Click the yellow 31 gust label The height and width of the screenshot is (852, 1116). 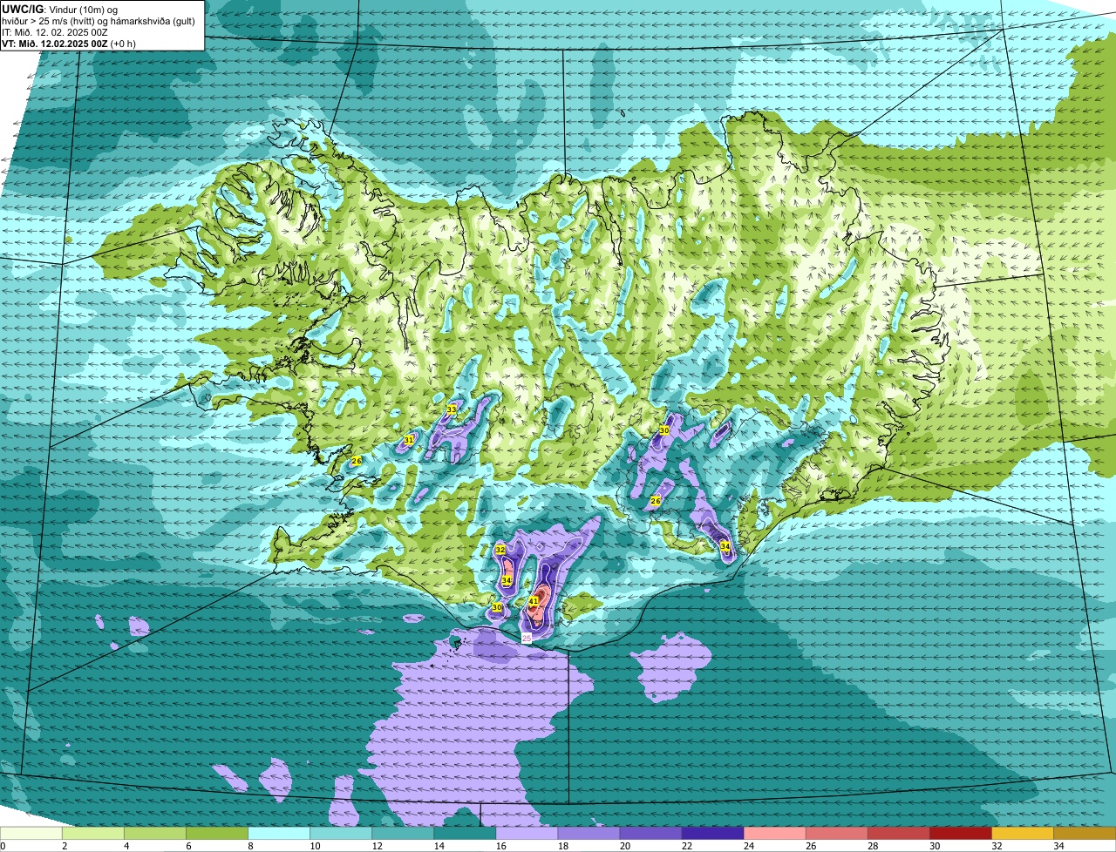coord(409,441)
